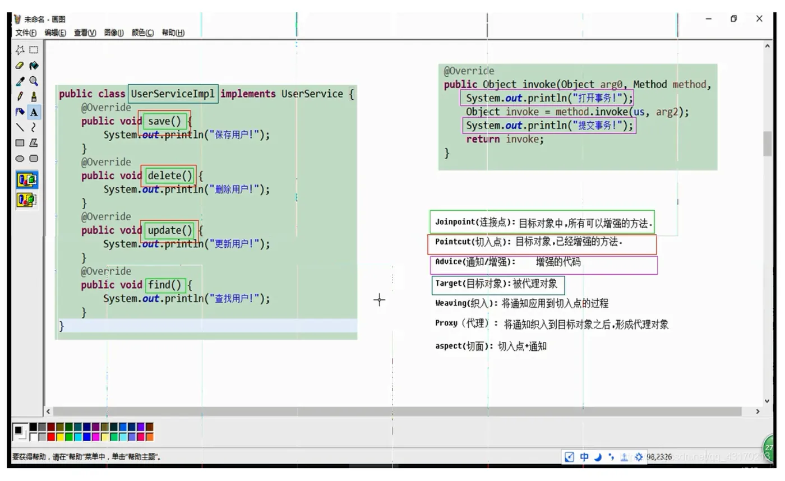Select the Free-Form Select tool

coord(20,50)
